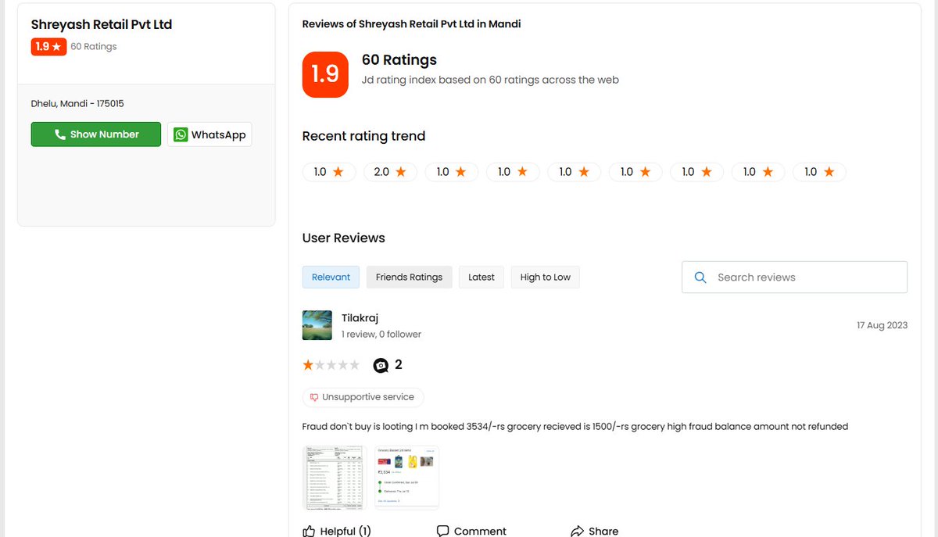Viewport: 938px width, 537px height.
Task: Click the Comment speech bubble icon
Action: tap(442, 531)
